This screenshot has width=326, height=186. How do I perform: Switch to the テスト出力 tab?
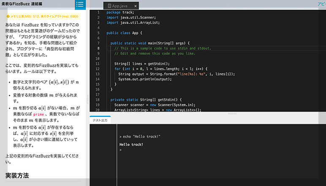pos(100,120)
